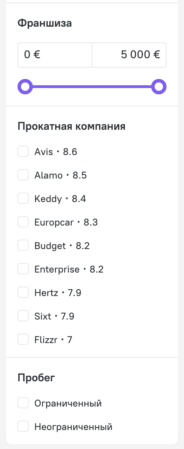This screenshot has height=449, width=184.
Task: Enable the Sixt filter checkbox
Action: pos(23,316)
